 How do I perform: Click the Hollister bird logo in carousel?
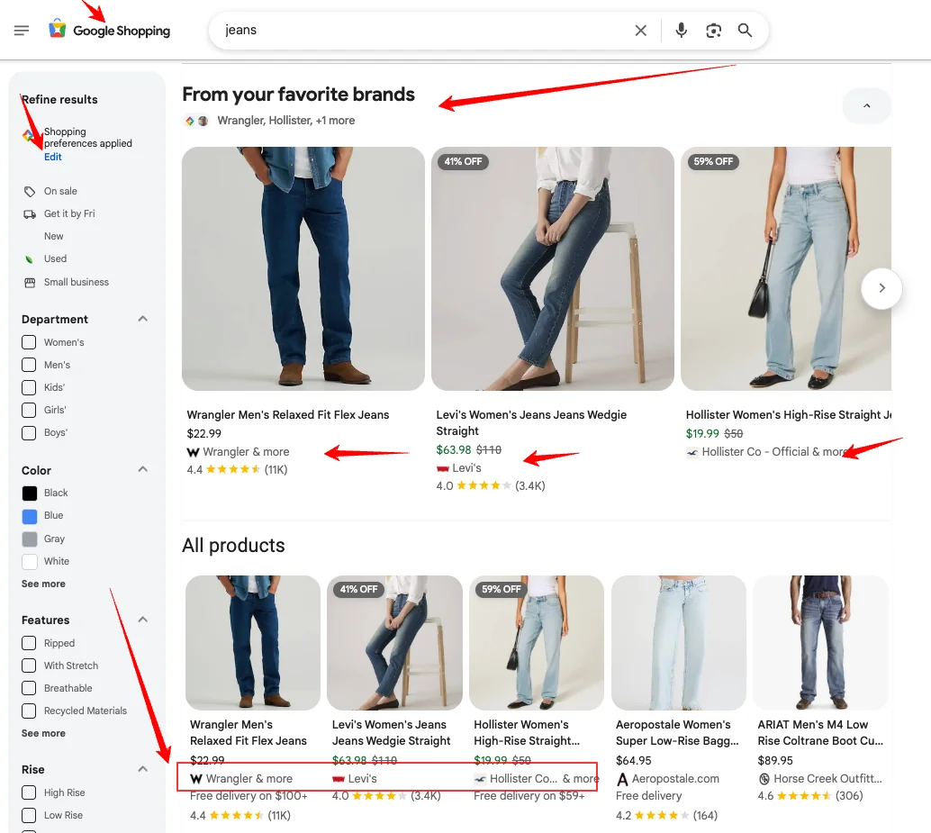[692, 452]
